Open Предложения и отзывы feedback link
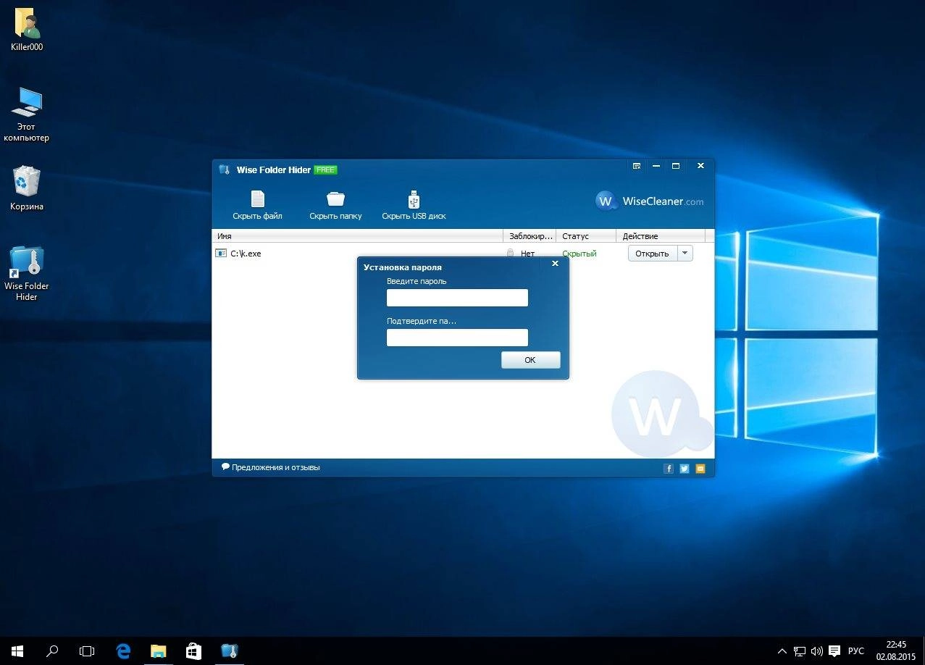 point(271,467)
